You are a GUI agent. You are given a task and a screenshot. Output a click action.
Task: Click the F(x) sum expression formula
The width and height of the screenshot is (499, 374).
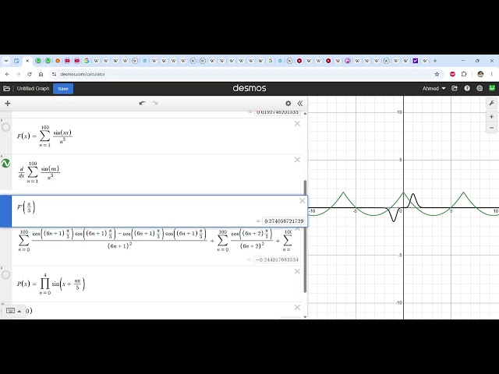44,136
